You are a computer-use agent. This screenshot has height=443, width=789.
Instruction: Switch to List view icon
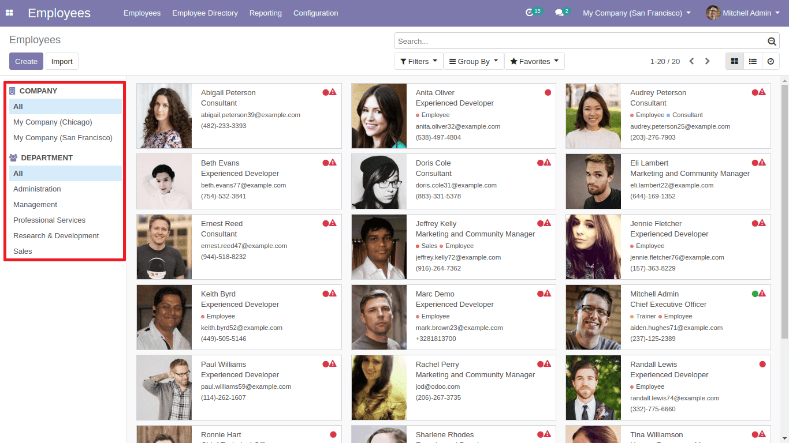point(753,61)
